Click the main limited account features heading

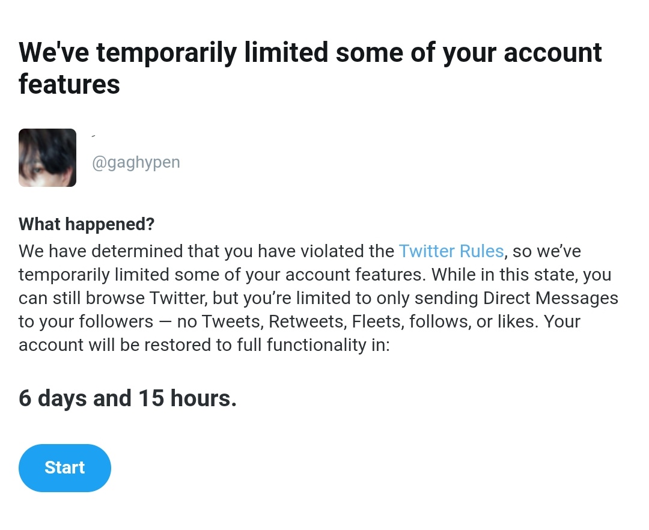click(x=310, y=69)
